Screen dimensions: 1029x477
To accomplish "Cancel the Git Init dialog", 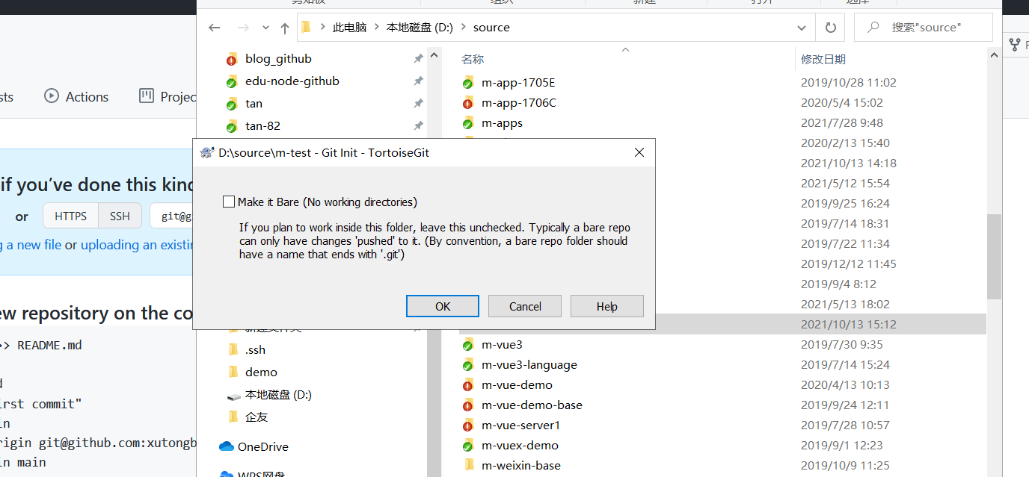I will click(525, 306).
